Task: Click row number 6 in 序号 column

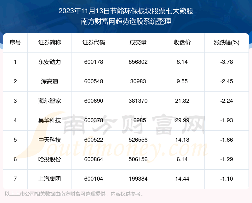Action: coord(15,159)
